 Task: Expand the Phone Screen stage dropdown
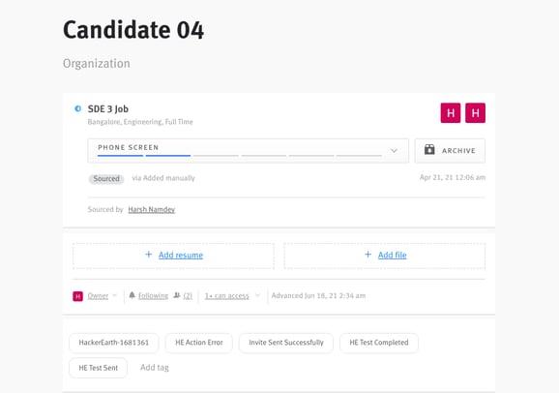click(x=394, y=151)
